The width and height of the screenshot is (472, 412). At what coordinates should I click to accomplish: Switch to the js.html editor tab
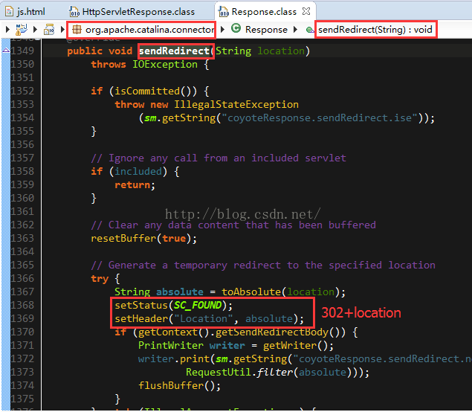(x=25, y=12)
